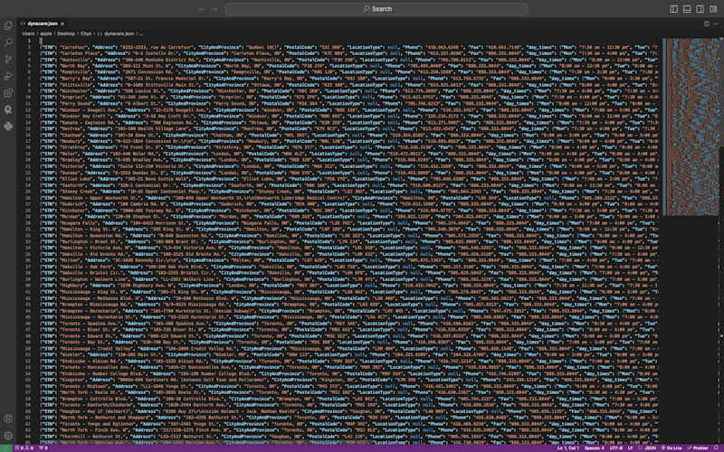
Task: Change the encoding via UTF-8
Action: click(x=616, y=447)
